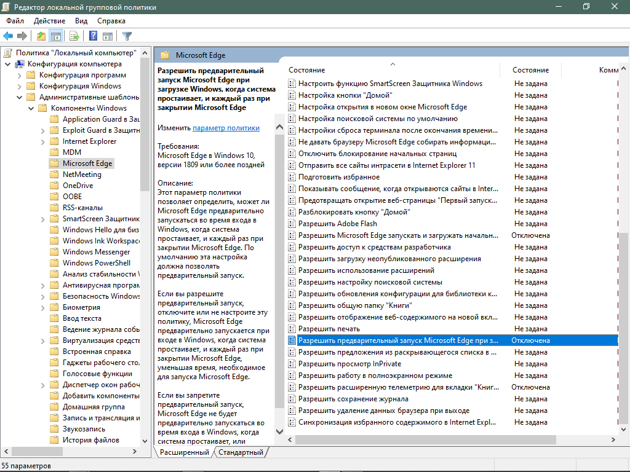Screen dimensions: 630x472
Task: Go back with the blue Back arrow
Action: 7,36
